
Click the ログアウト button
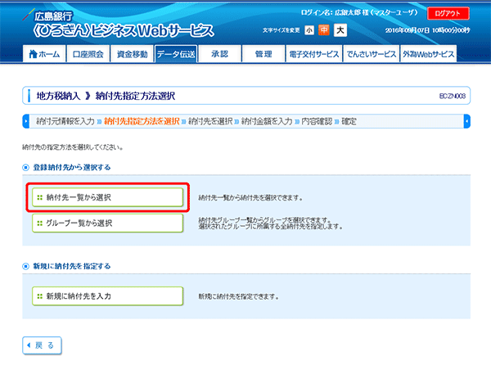click(x=448, y=13)
